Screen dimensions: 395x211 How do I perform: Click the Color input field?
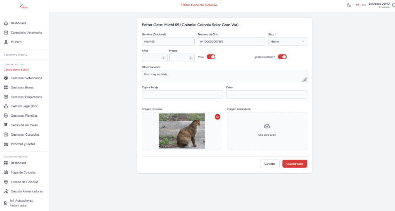point(267,94)
